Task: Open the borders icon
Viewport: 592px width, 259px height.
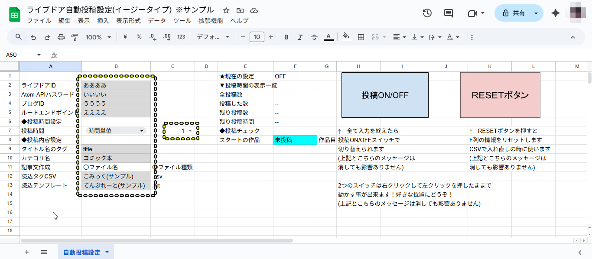Action: pyautogui.click(x=361, y=37)
